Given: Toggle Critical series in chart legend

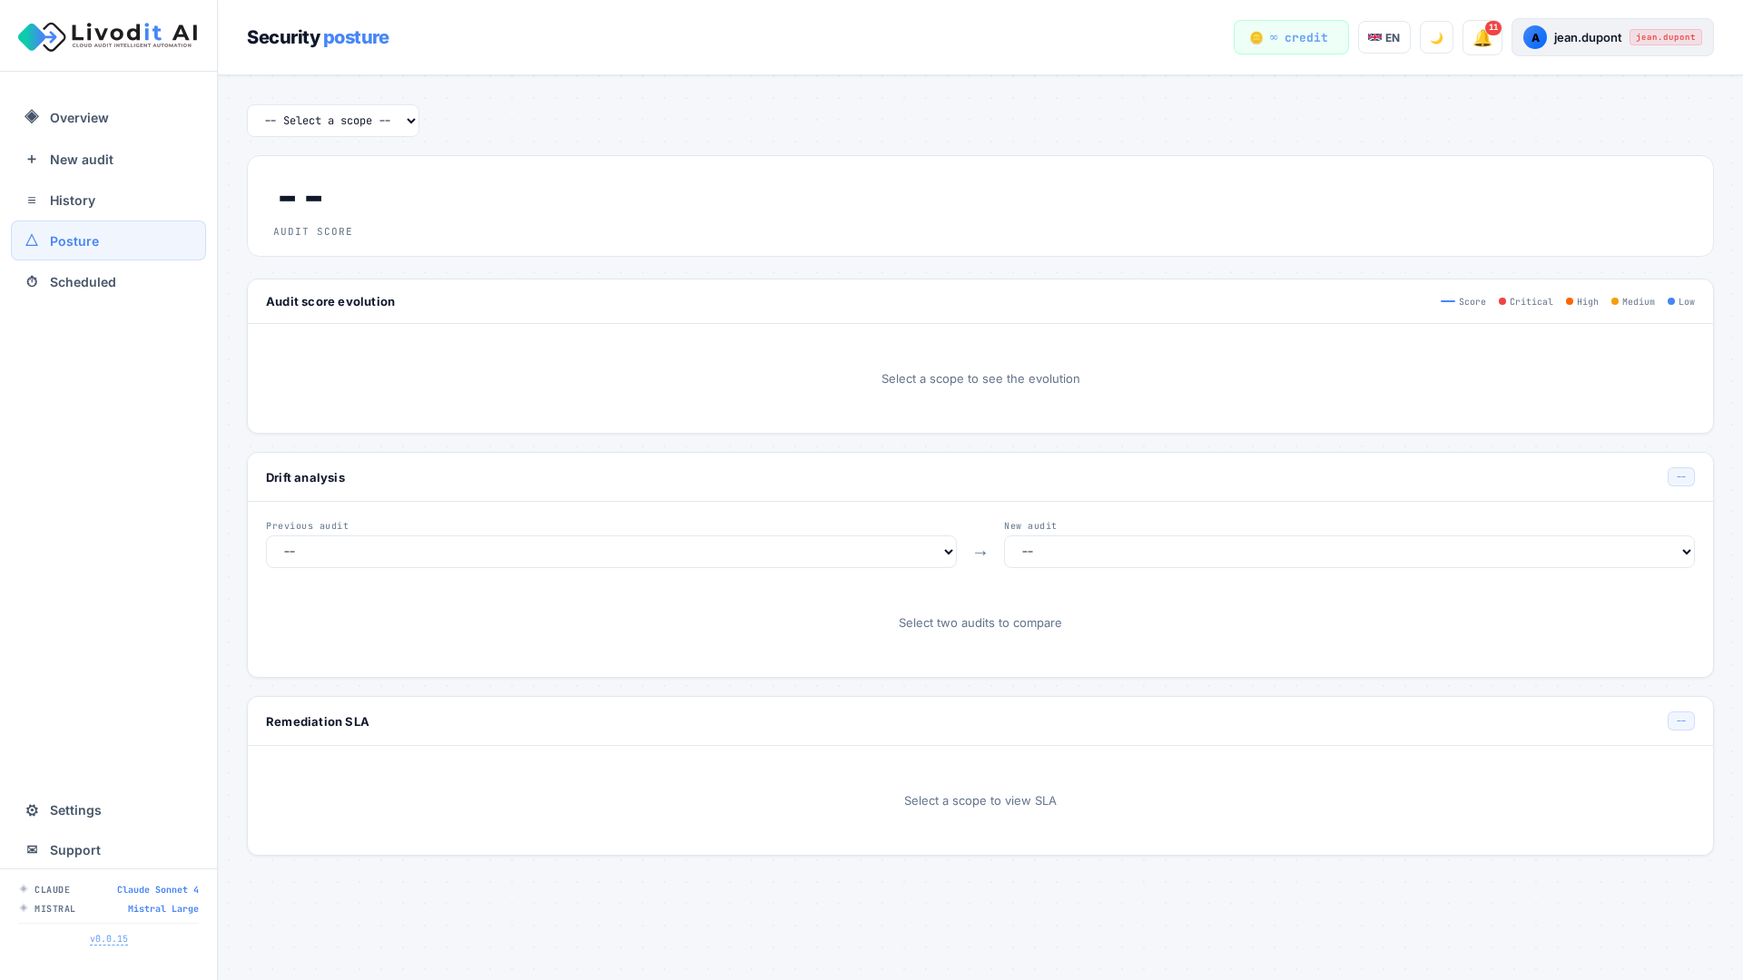Looking at the screenshot, I should (1526, 302).
